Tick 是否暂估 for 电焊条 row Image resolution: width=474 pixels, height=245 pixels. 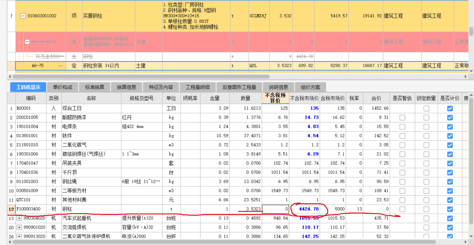click(402, 127)
